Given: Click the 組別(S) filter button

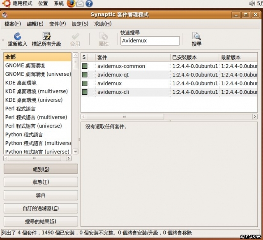Looking at the screenshot, I should coord(41,169).
